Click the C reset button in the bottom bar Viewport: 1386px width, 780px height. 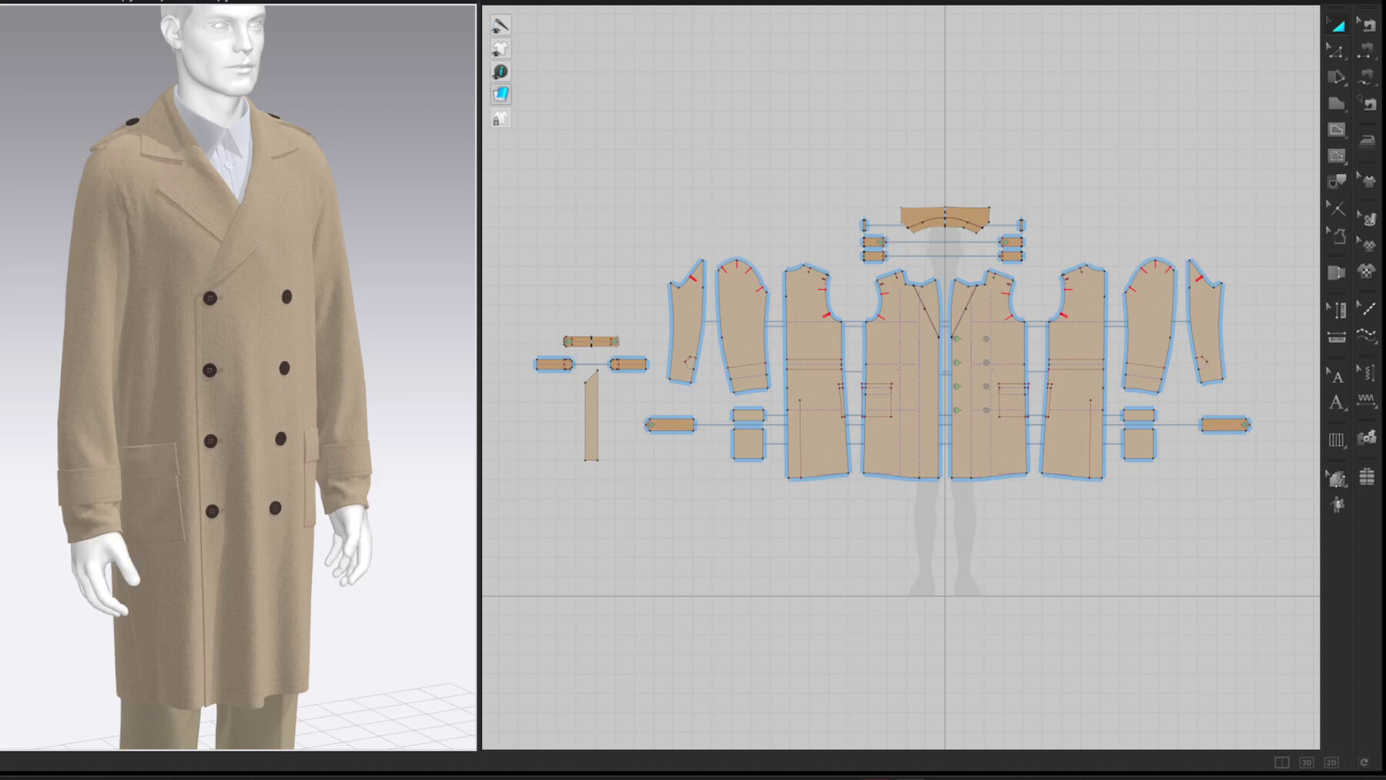[1364, 762]
